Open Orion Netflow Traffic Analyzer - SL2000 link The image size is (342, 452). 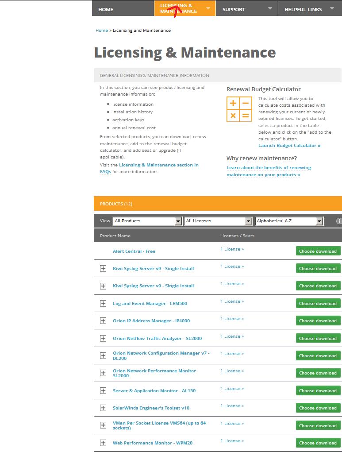pos(158,338)
